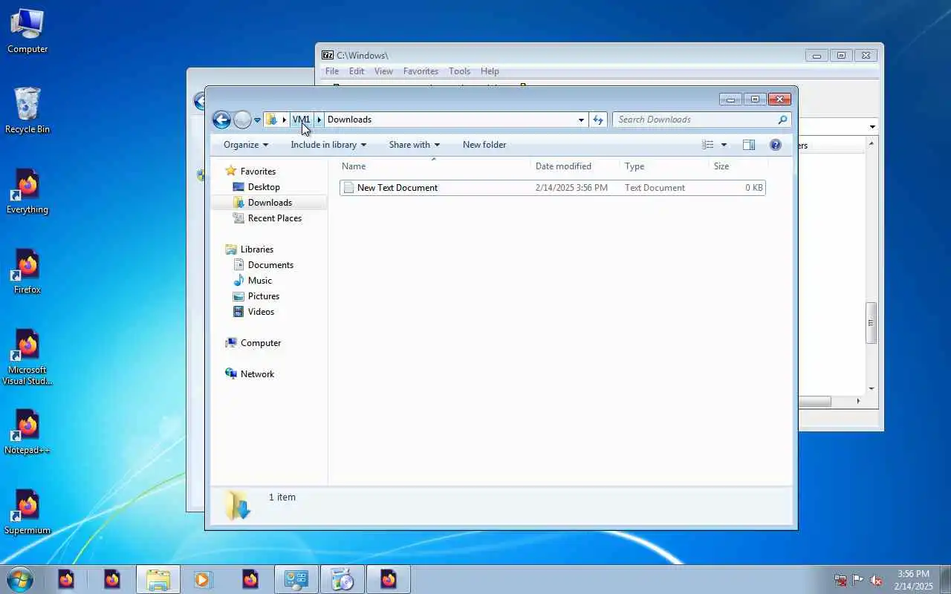This screenshot has height=594, width=951.
Task: Expand the breadcrumb arrow before VM1
Action: coord(284,120)
